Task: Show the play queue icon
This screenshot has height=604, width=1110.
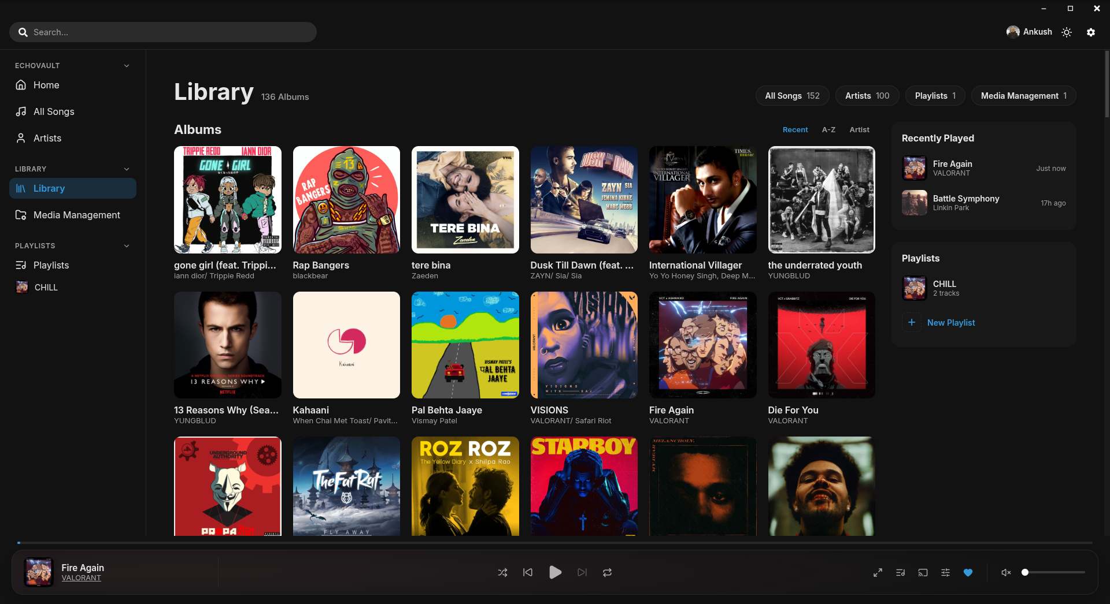Action: pyautogui.click(x=900, y=572)
